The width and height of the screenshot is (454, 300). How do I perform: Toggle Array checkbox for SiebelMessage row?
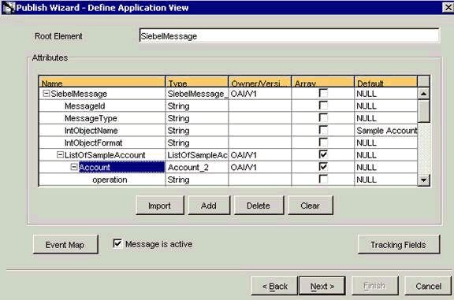323,93
